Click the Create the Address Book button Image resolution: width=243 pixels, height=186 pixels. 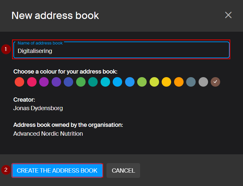pos(57,171)
